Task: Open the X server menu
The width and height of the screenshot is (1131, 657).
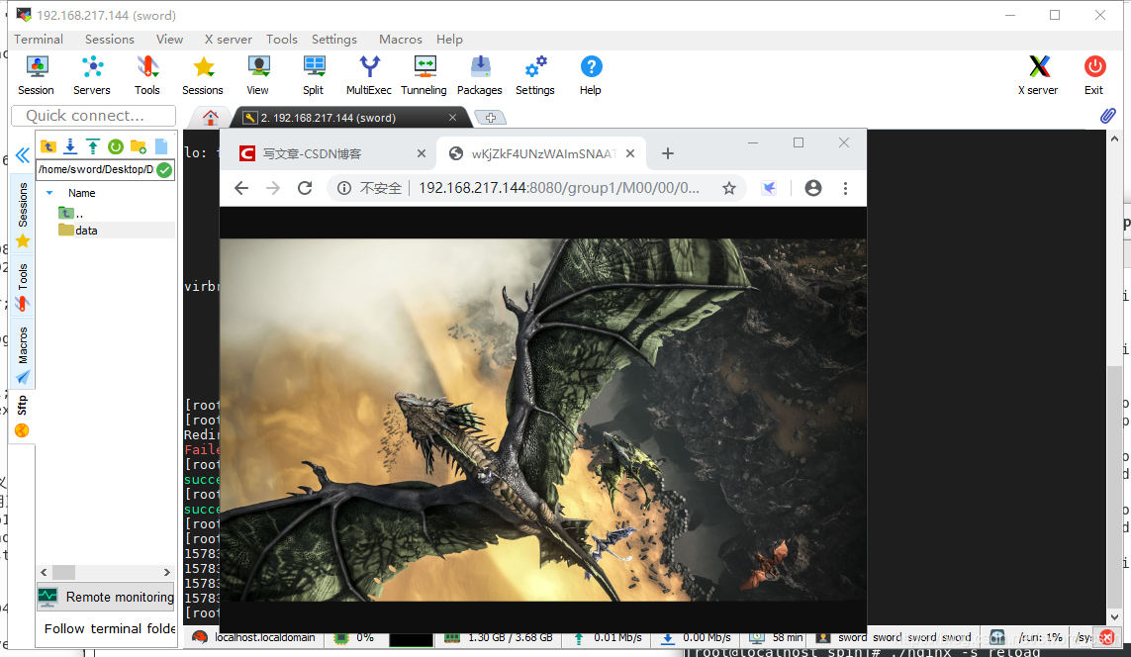Action: 228,39
